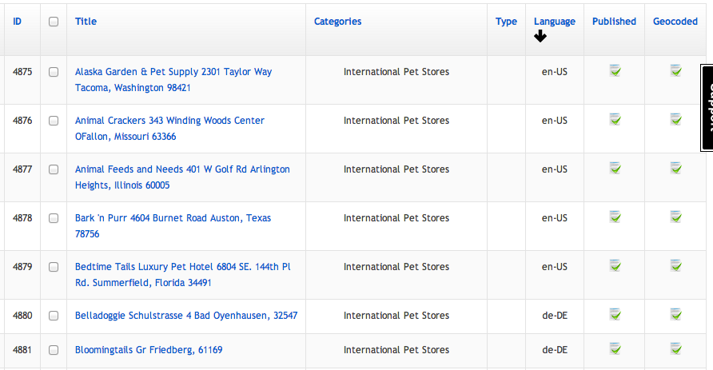This screenshot has width=713, height=370.
Task: Toggle published icon for row 4875
Action: tap(615, 71)
